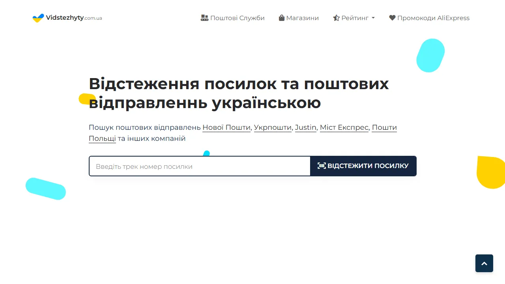The image size is (505, 284).
Task: Click the up-arrow scroll-to-top icon
Action: (x=484, y=263)
